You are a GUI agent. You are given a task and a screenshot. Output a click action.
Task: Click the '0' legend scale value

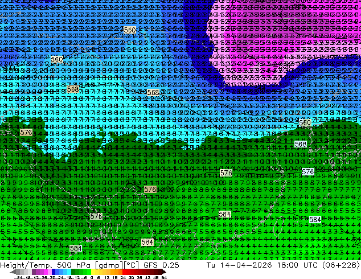tap(92, 277)
